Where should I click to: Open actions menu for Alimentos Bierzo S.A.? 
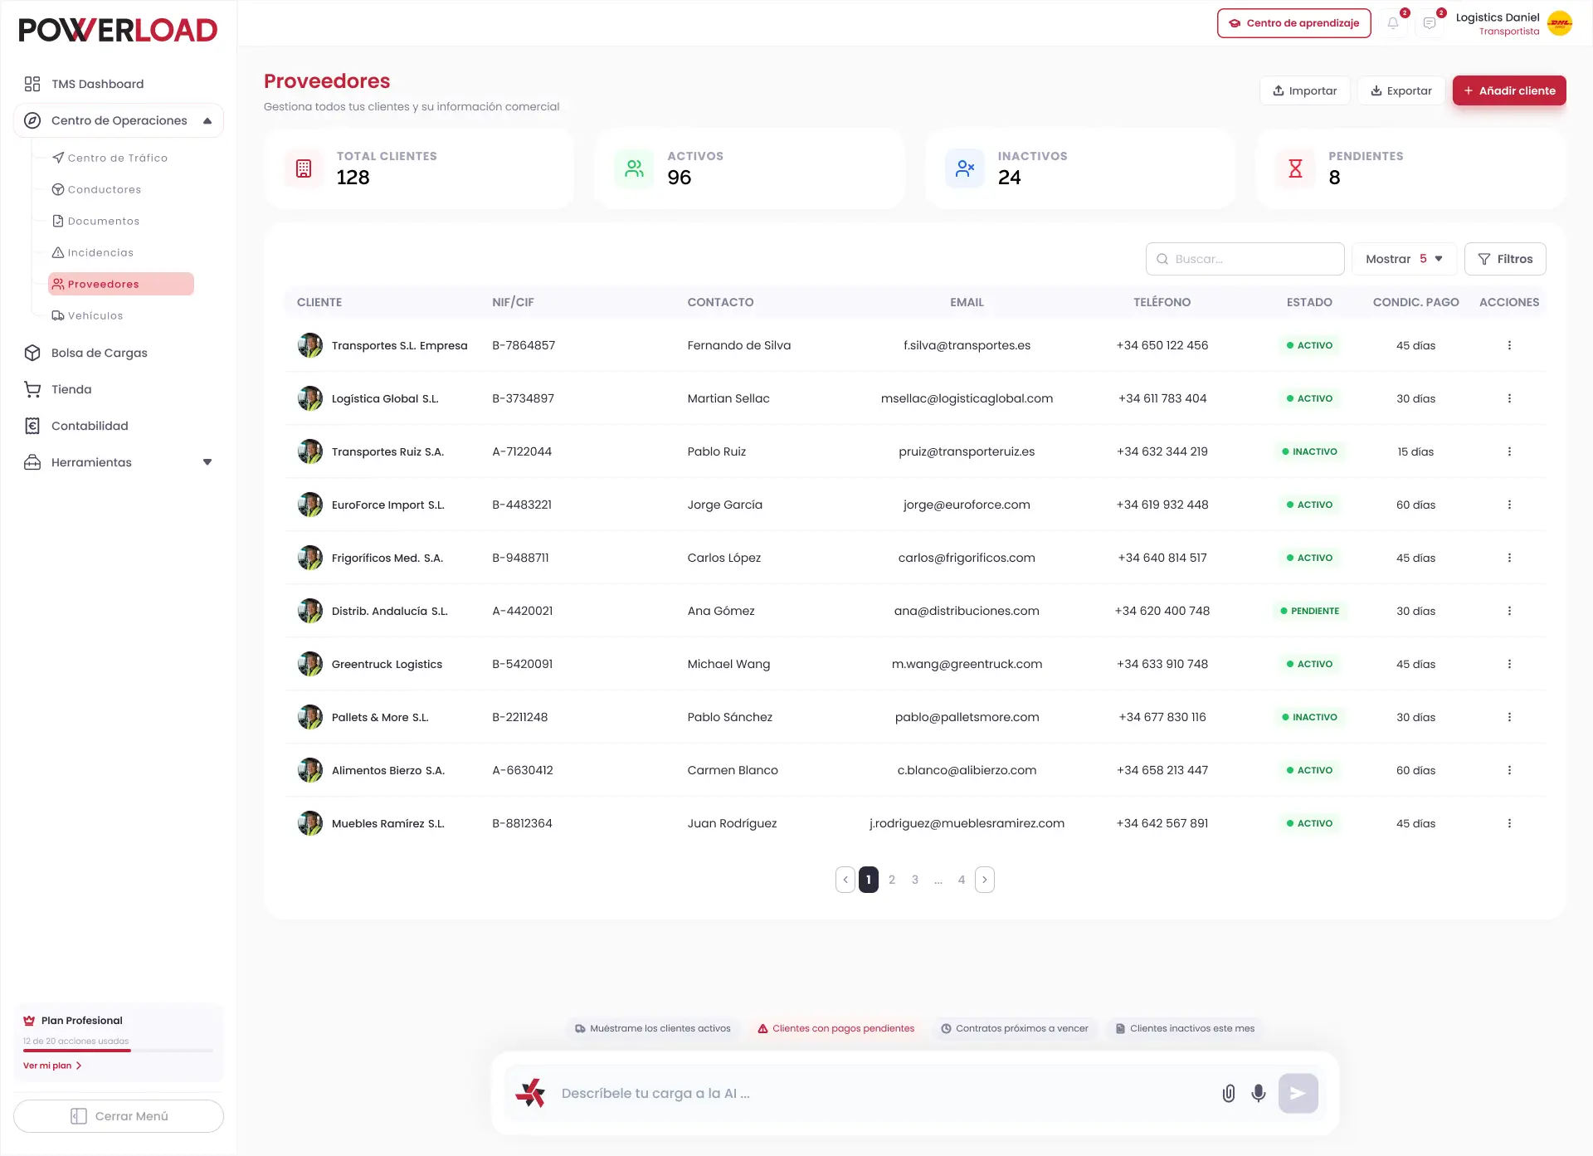tap(1509, 770)
